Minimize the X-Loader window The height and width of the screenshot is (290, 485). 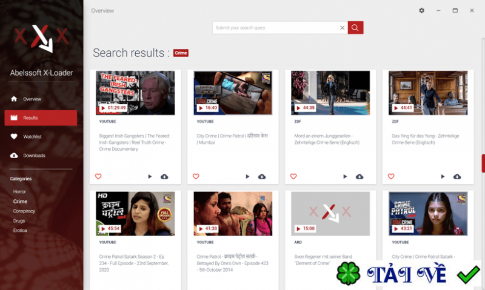[x=438, y=10]
